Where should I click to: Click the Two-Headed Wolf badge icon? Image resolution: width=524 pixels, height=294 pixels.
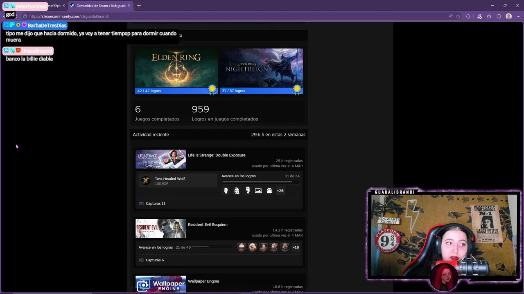[x=145, y=180]
